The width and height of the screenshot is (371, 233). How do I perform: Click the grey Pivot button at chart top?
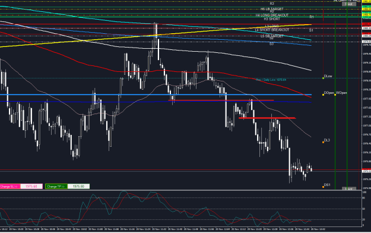(349, 4)
